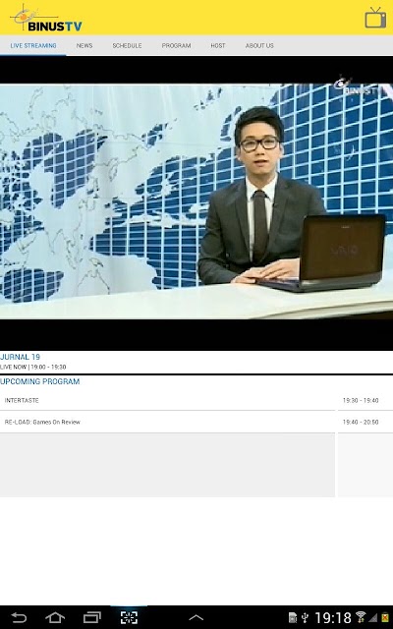This screenshot has width=393, height=629.
Task: Tap the BINUS TV logo
Action: (x=46, y=19)
